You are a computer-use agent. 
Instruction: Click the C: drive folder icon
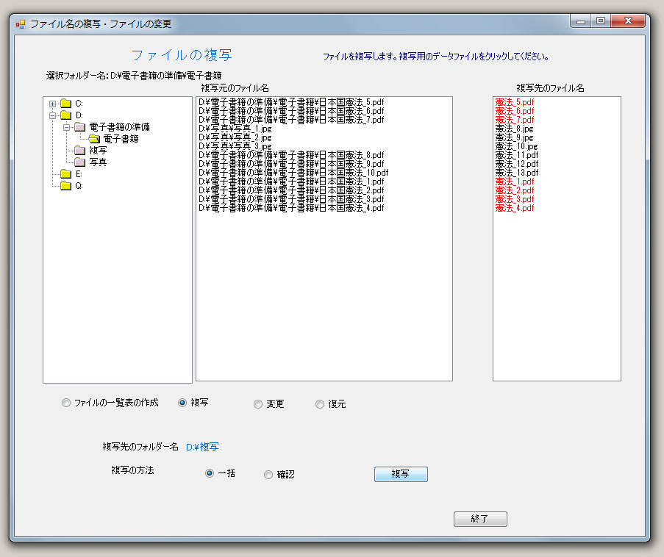(65, 104)
